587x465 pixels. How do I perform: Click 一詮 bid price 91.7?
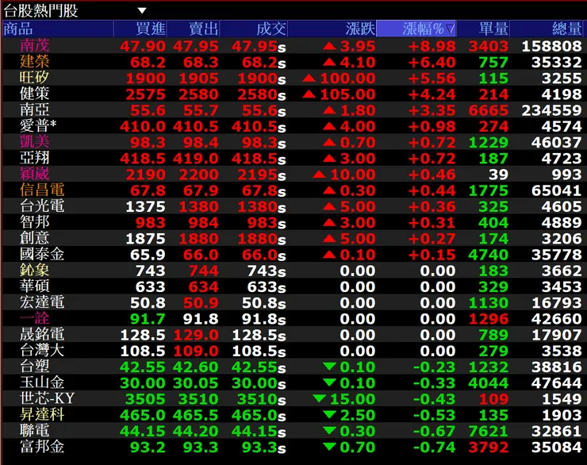point(148,319)
